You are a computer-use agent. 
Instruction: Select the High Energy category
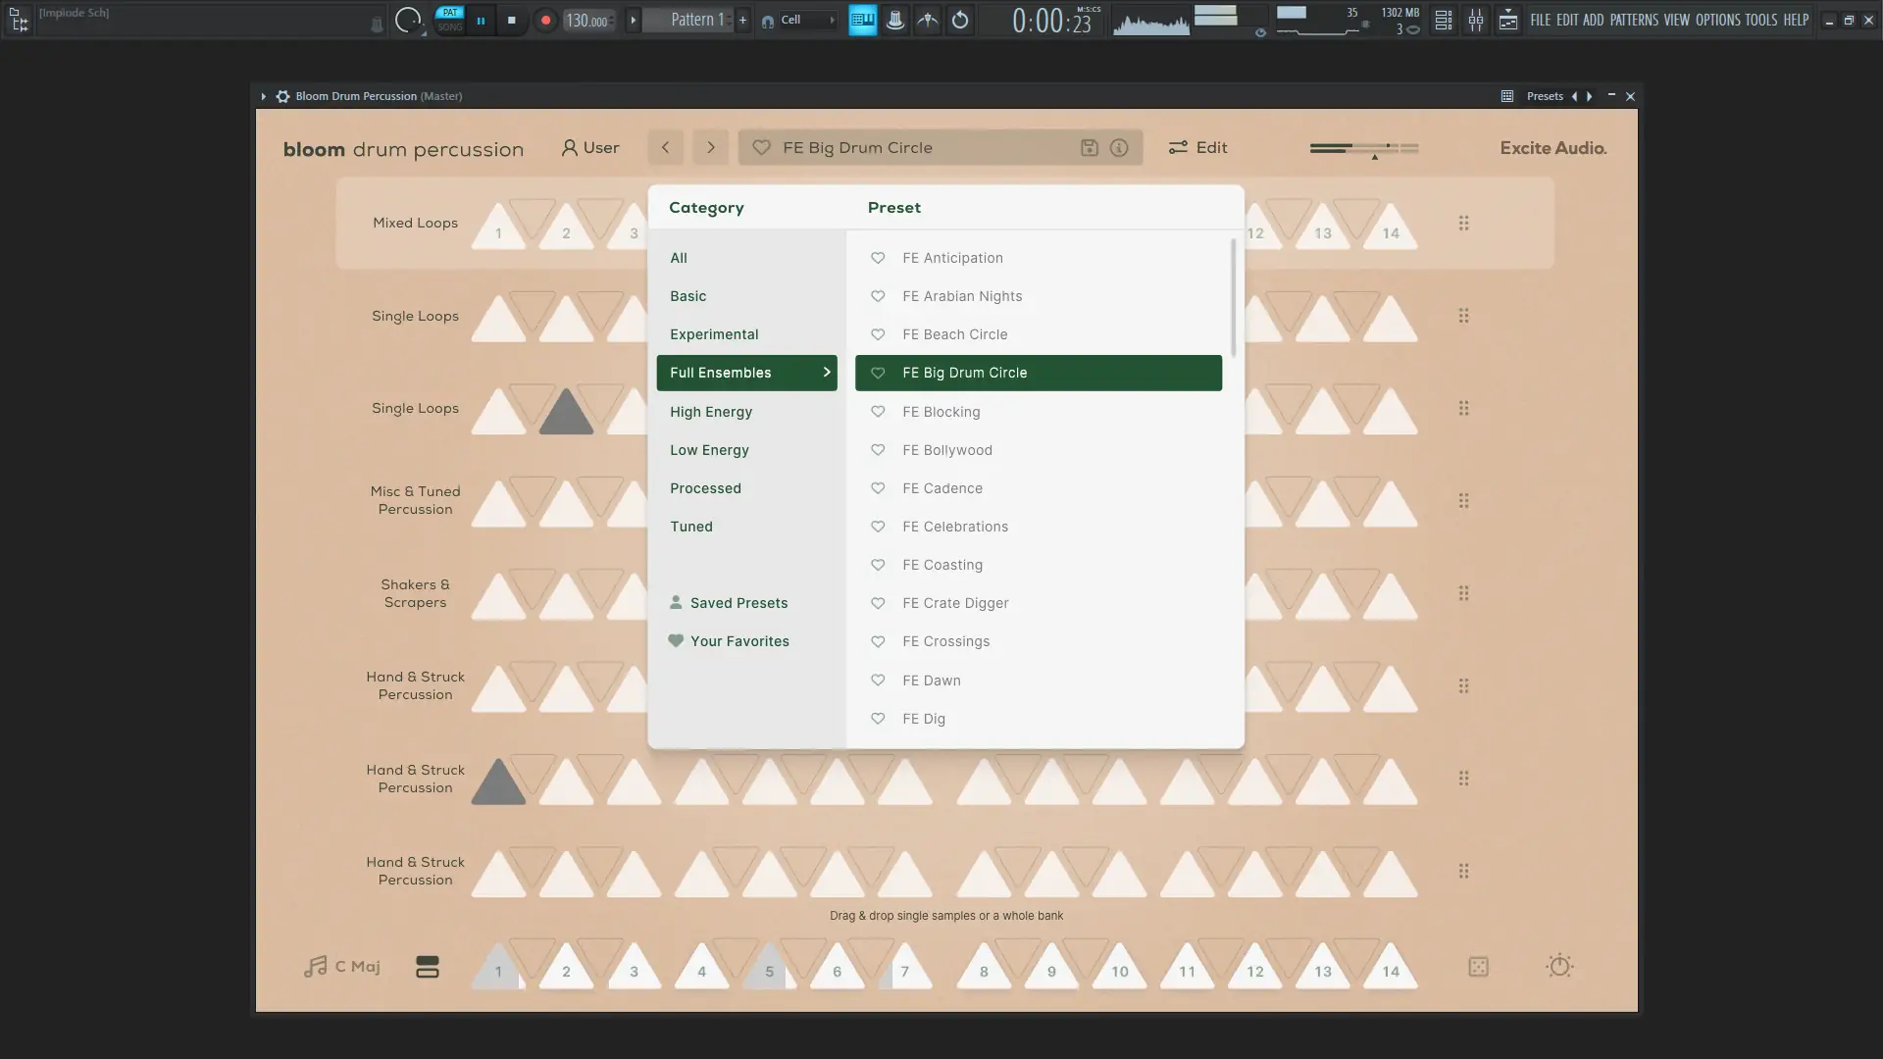(x=711, y=412)
